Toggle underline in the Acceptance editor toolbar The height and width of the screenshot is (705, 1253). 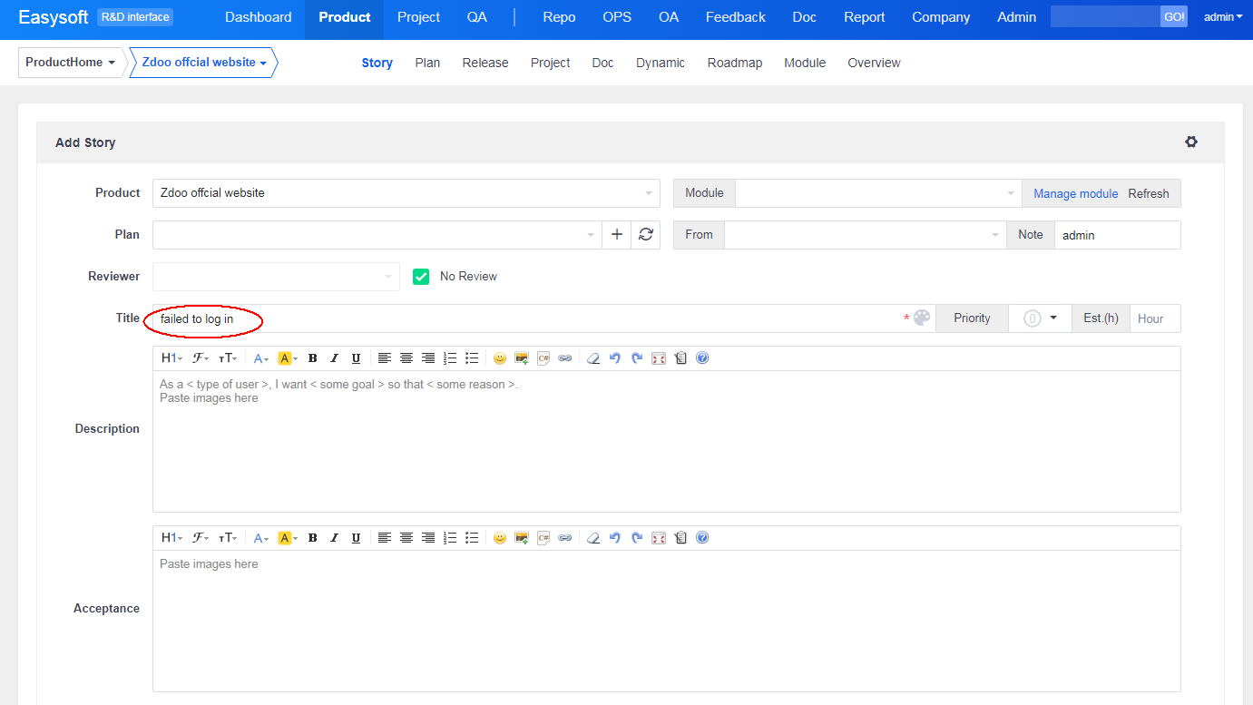pos(356,538)
